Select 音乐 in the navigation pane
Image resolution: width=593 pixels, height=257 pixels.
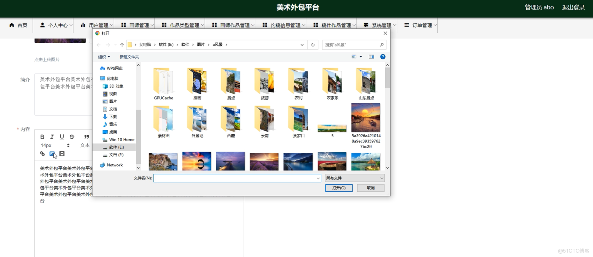[x=110, y=124]
